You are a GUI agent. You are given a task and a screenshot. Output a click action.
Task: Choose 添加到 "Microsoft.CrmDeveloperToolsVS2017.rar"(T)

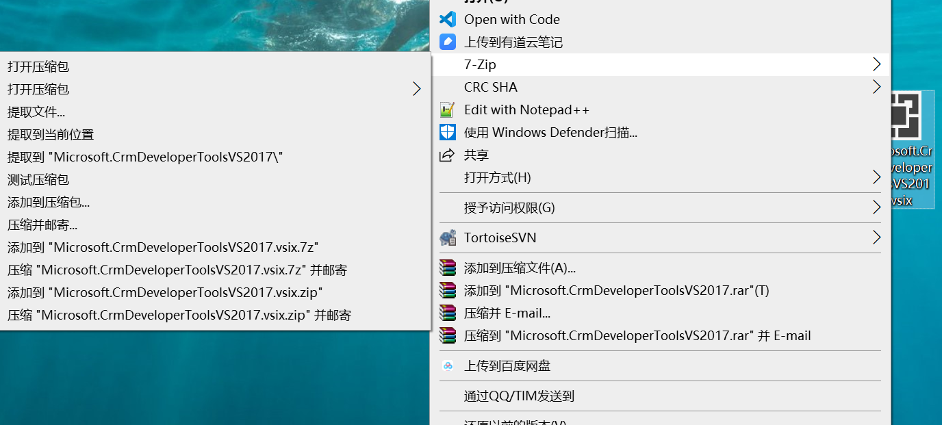[x=661, y=290]
